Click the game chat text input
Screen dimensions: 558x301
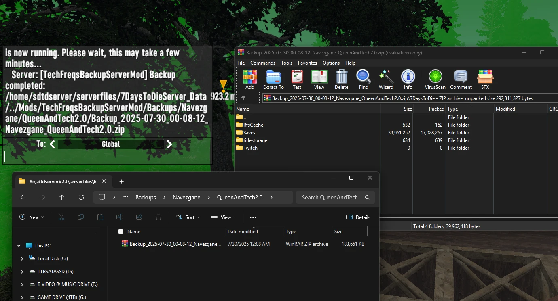coord(107,157)
